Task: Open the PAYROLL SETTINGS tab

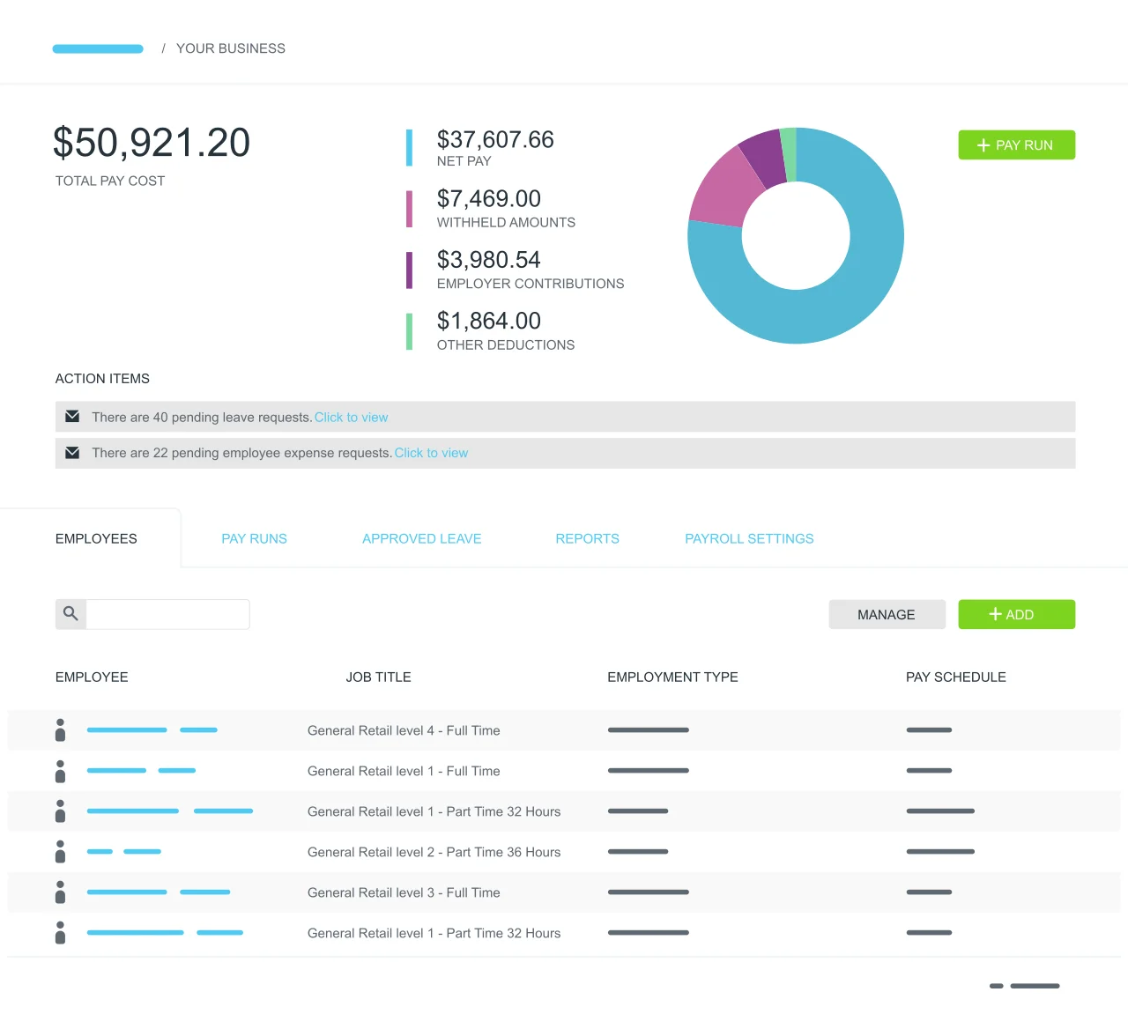Action: point(748,538)
